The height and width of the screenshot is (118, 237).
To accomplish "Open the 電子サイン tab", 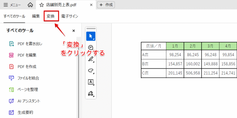I will (69, 16).
